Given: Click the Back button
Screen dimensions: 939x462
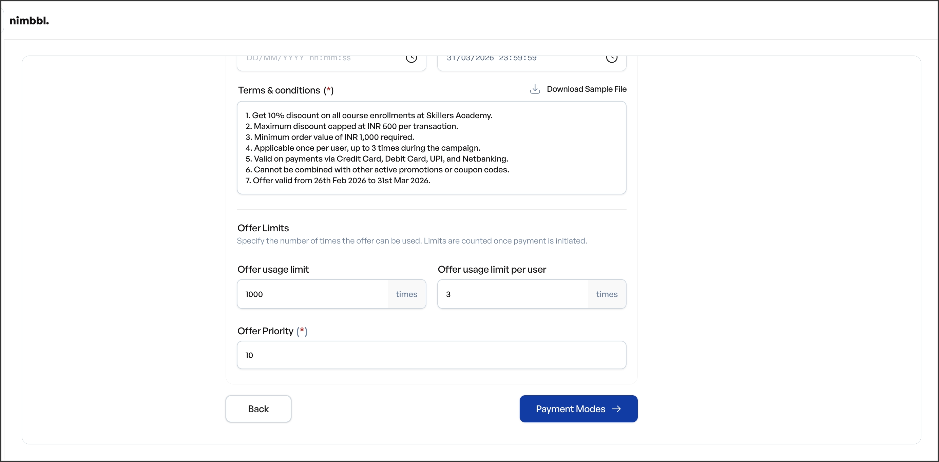Looking at the screenshot, I should pos(258,408).
